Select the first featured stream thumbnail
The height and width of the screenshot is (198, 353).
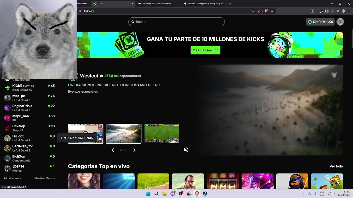pos(85,134)
